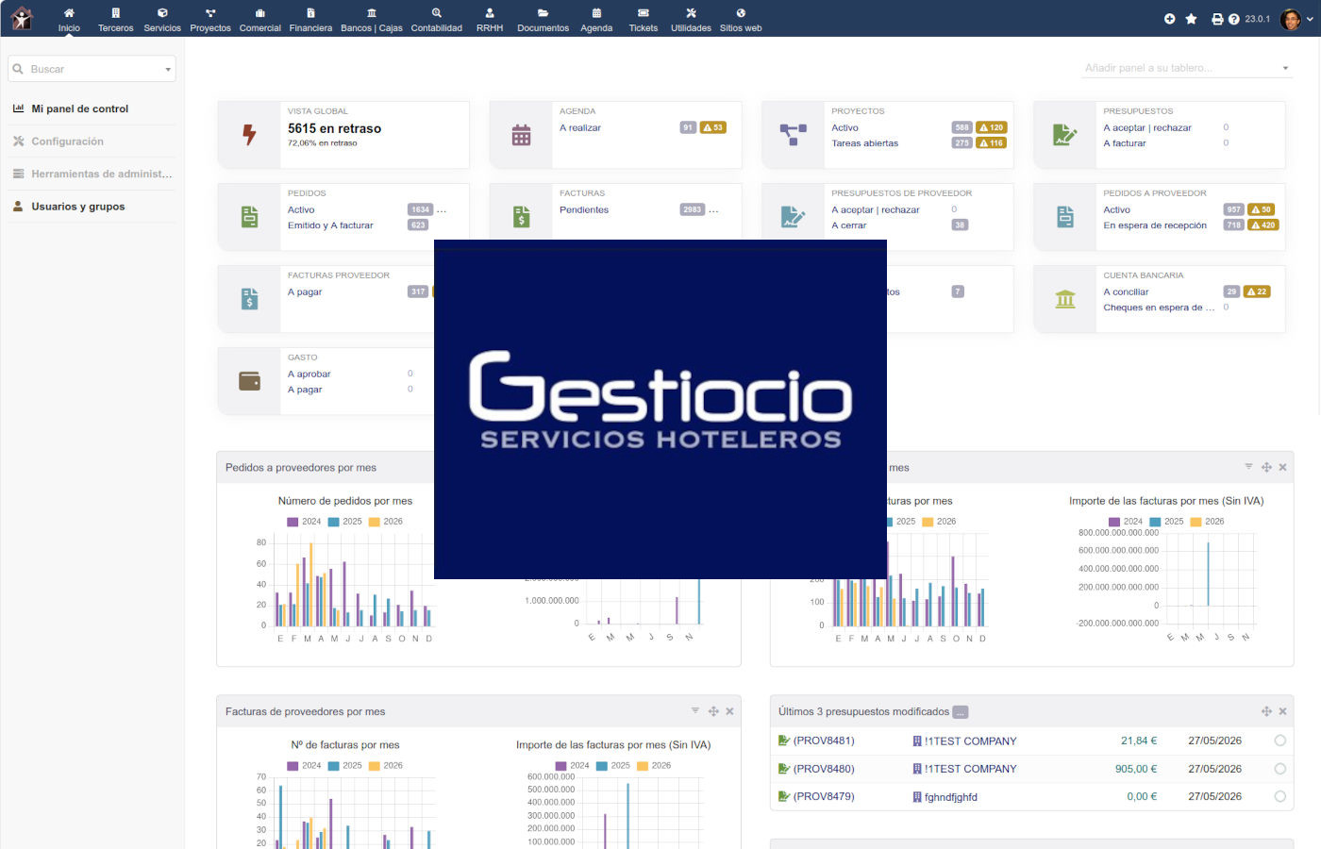Go to the Inicio home menu
This screenshot has height=849, width=1321.
point(69,19)
